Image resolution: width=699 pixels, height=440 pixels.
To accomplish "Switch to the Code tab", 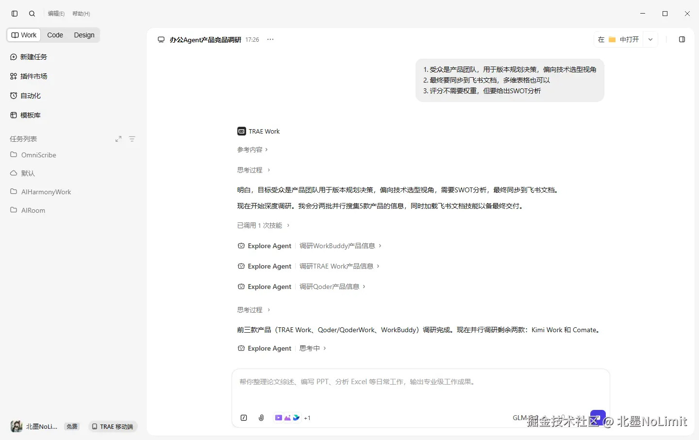I will point(55,35).
